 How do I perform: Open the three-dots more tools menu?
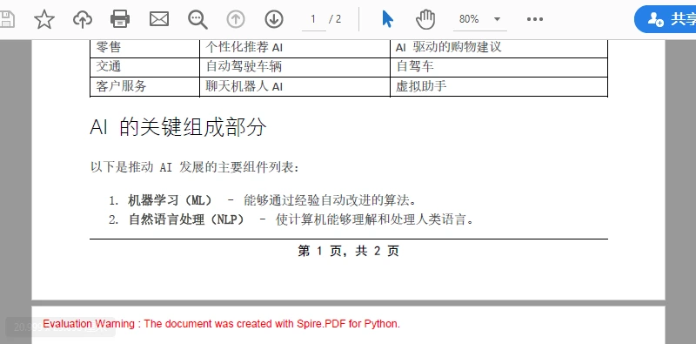pos(535,19)
